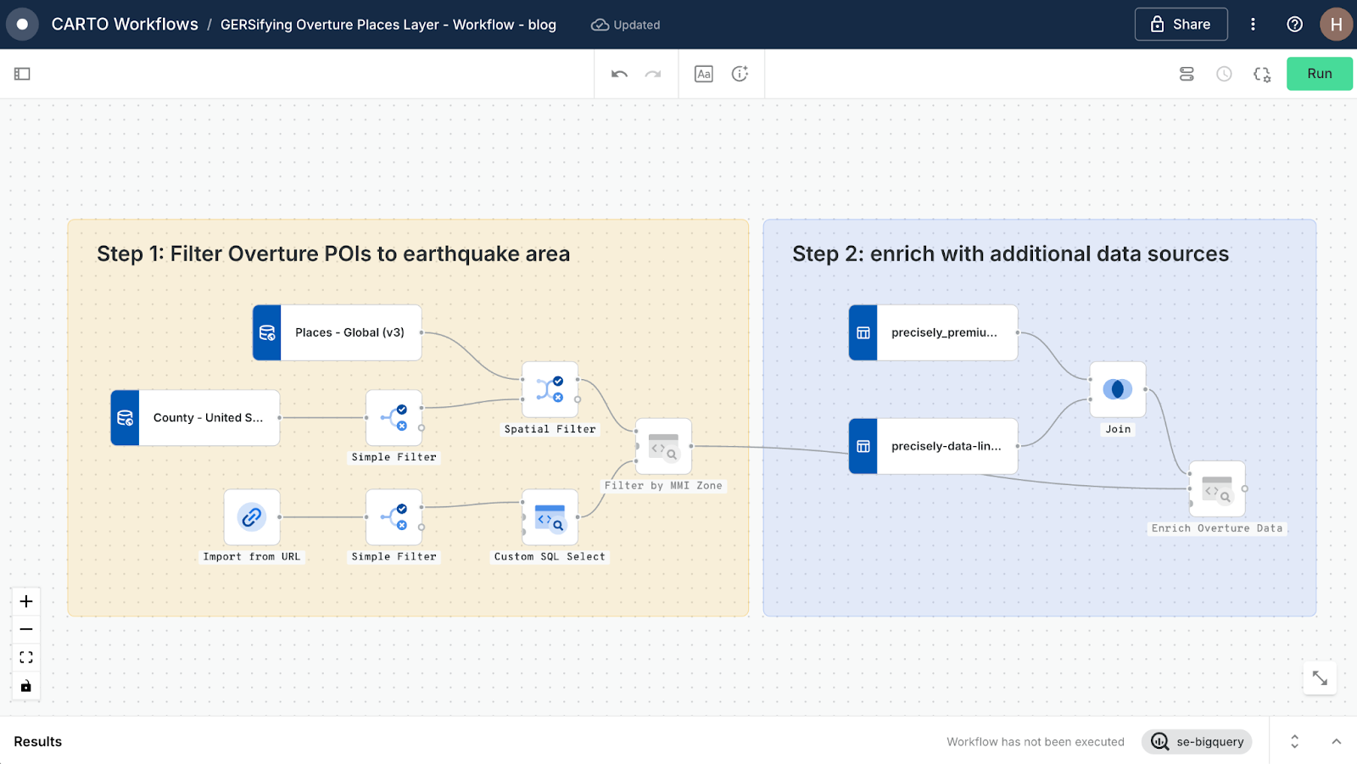The image size is (1357, 764).
Task: Open the components sidebar panel
Action: [x=23, y=74]
